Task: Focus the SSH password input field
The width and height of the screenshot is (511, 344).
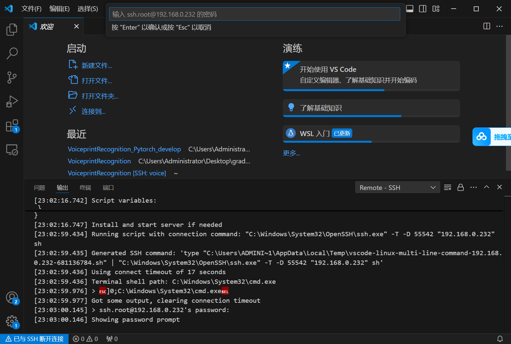Action: tap(255, 14)
